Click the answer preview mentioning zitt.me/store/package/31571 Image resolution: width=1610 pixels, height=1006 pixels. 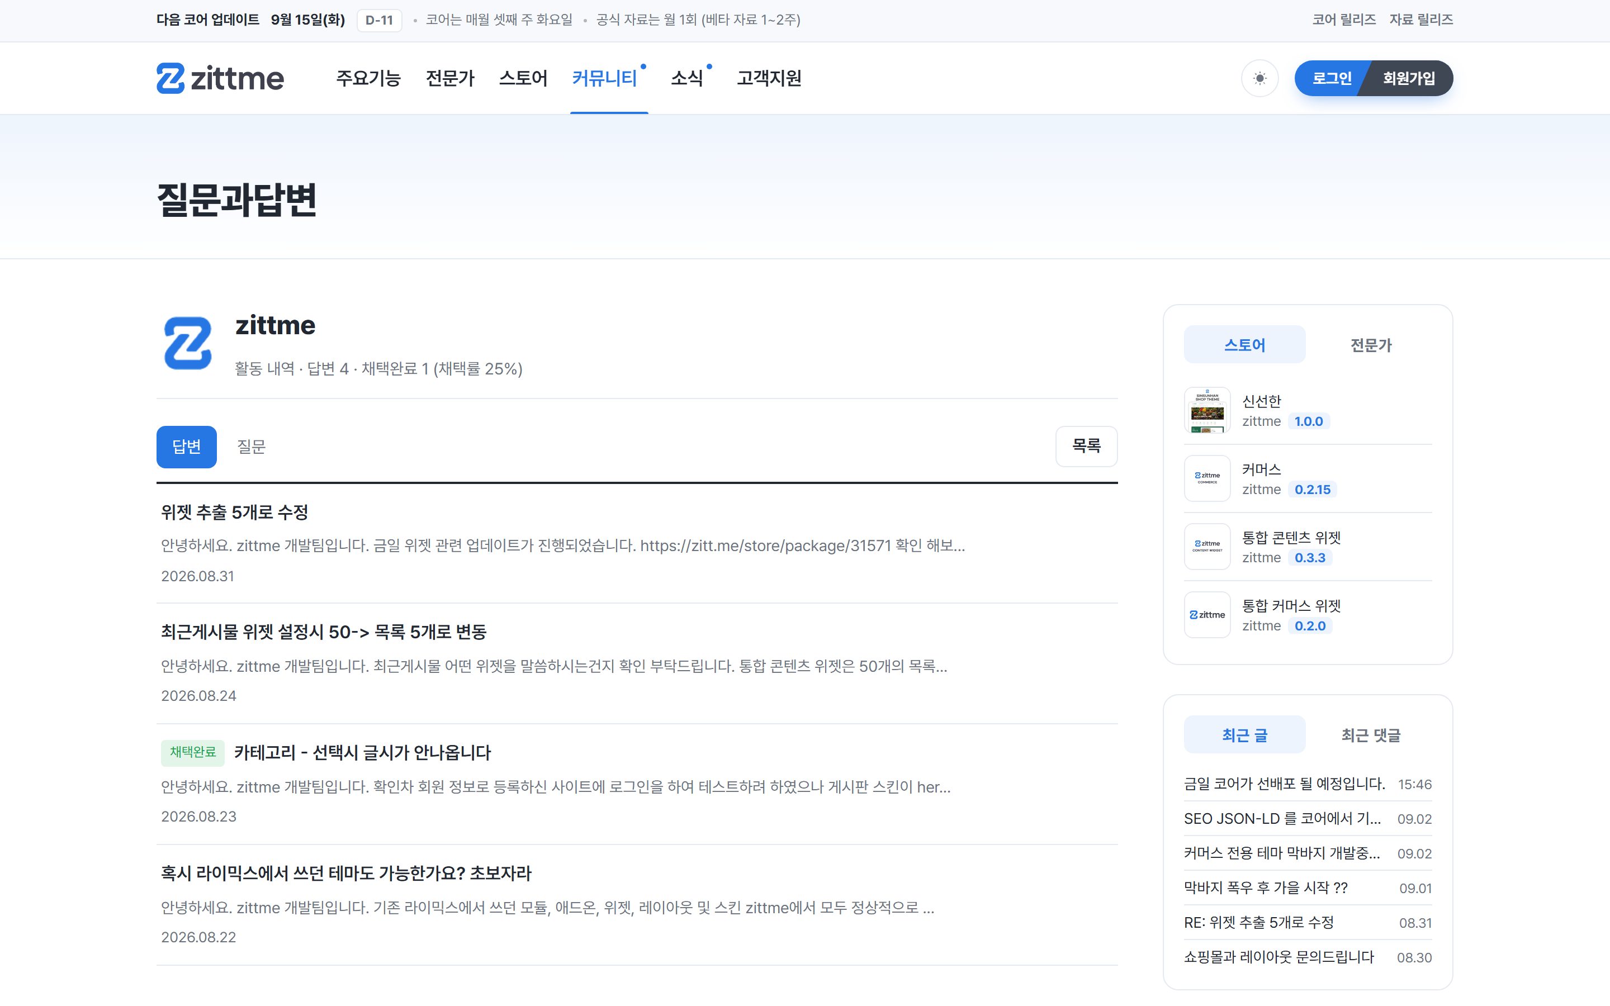(563, 545)
